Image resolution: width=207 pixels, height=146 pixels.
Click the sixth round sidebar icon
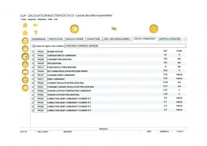pos(25,80)
